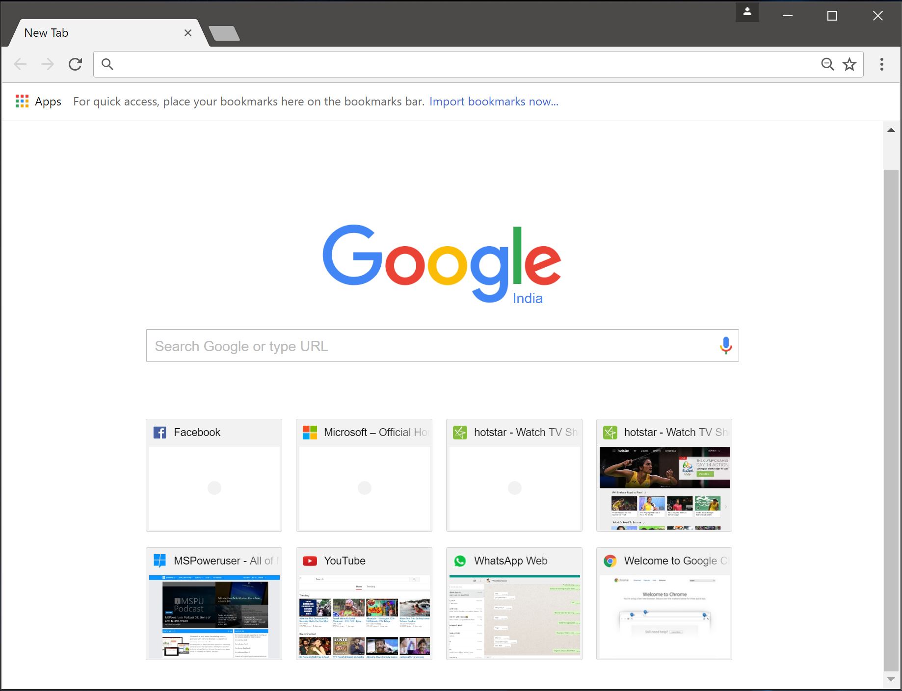Image resolution: width=902 pixels, height=691 pixels.
Task: Open the WhatsApp Web shortcut
Action: coord(514,604)
